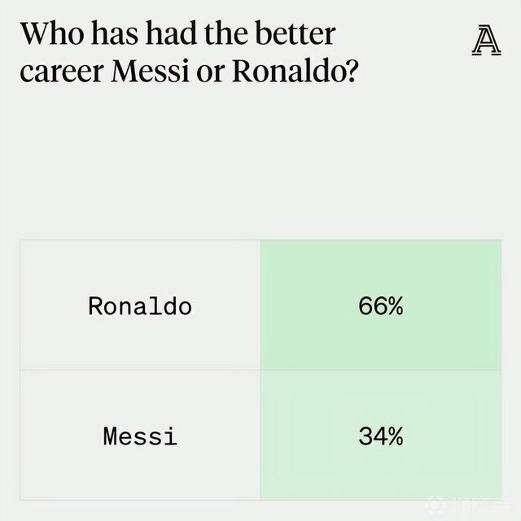Screen dimensions: 521x521
Task: Click the word "Messi" in the headline
Action: (158, 72)
